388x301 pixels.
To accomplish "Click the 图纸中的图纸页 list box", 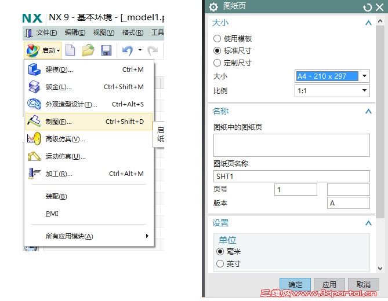I will [292, 145].
